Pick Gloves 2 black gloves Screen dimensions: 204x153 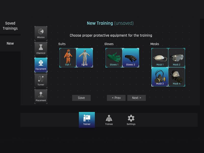[x=131, y=58]
